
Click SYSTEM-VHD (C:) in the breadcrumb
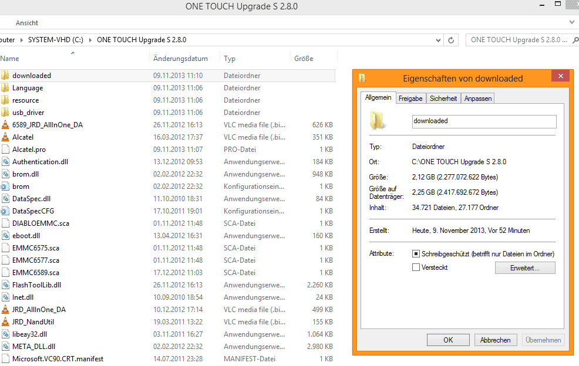pos(56,40)
